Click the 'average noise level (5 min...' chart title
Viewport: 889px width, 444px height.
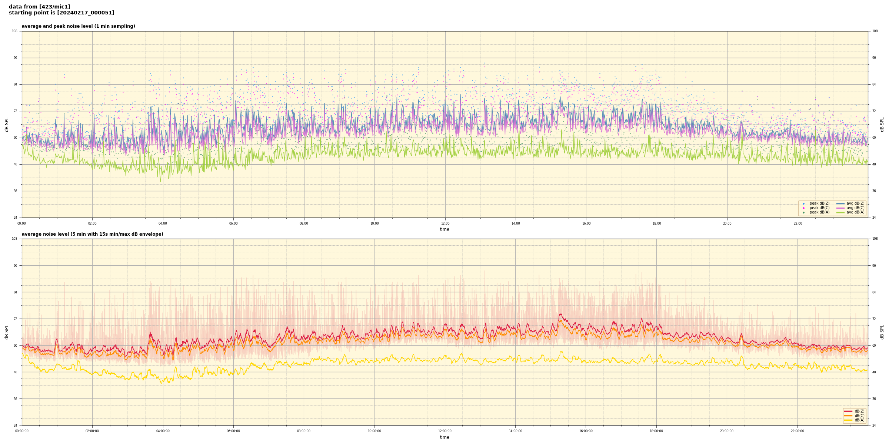click(92, 234)
